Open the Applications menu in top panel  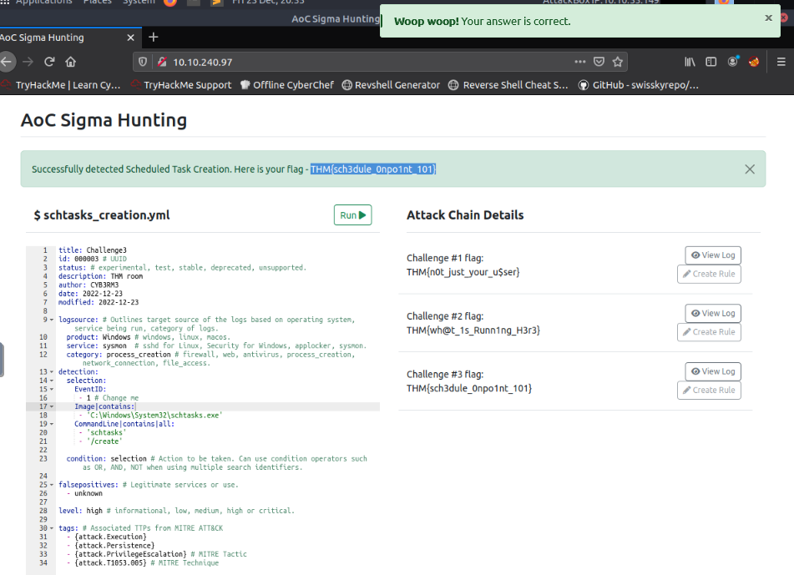click(43, 3)
